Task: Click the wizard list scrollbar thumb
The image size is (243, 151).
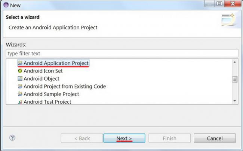Action: point(235,79)
